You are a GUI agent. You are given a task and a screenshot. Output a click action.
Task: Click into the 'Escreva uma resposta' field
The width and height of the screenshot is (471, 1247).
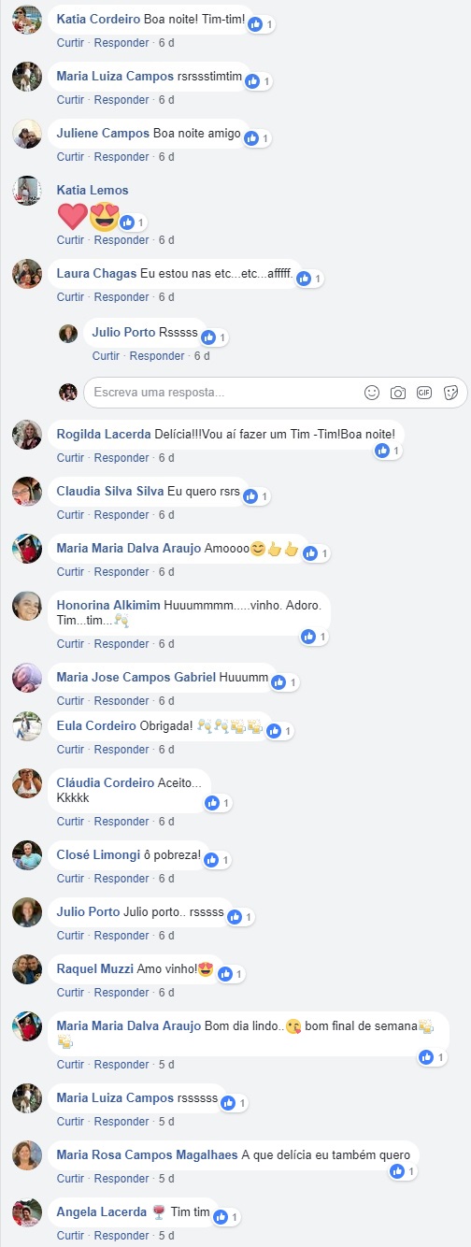point(226,393)
